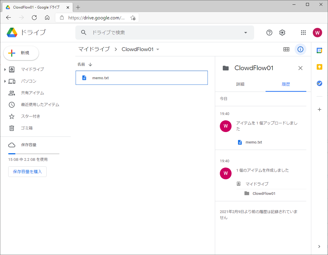The image size is (328, 255).
Task: Click the search magnifier icon
Action: coord(84,33)
